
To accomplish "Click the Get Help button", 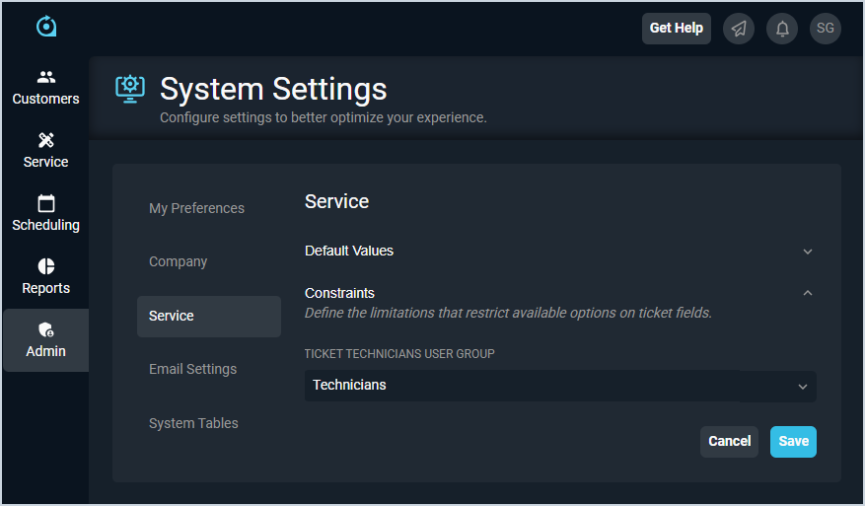I will pyautogui.click(x=676, y=29).
